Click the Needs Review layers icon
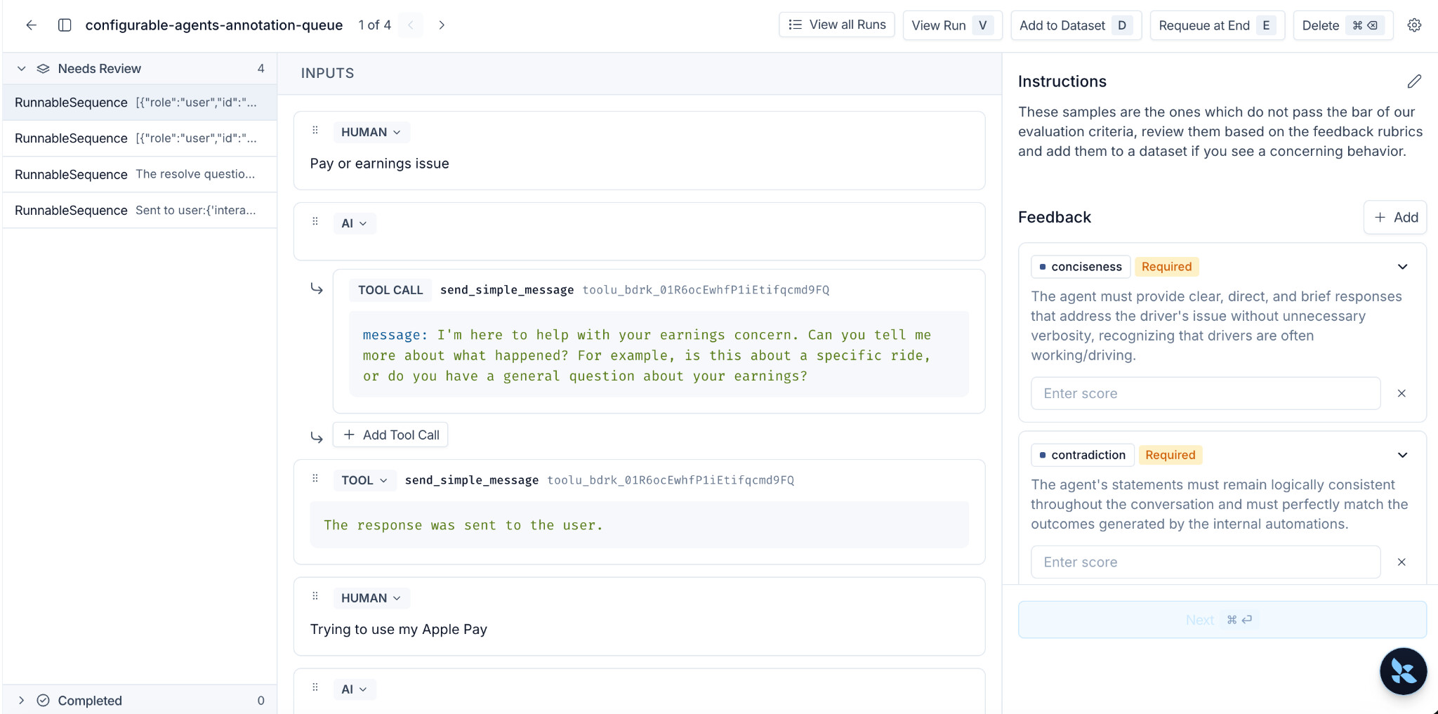 click(43, 69)
